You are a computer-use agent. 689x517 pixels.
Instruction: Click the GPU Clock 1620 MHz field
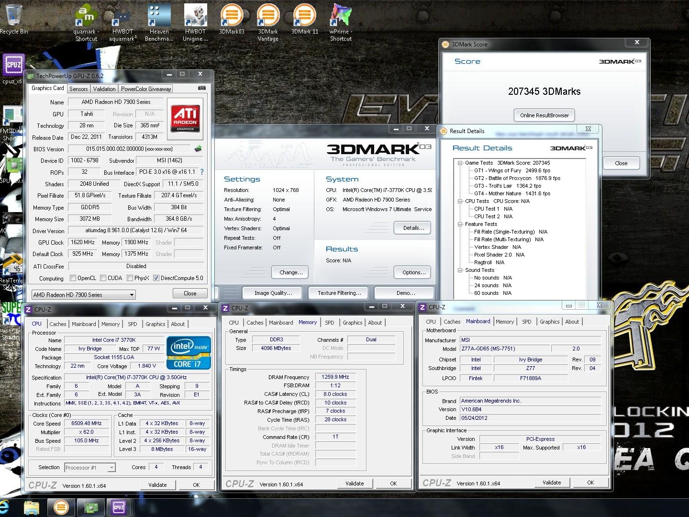[x=83, y=243]
